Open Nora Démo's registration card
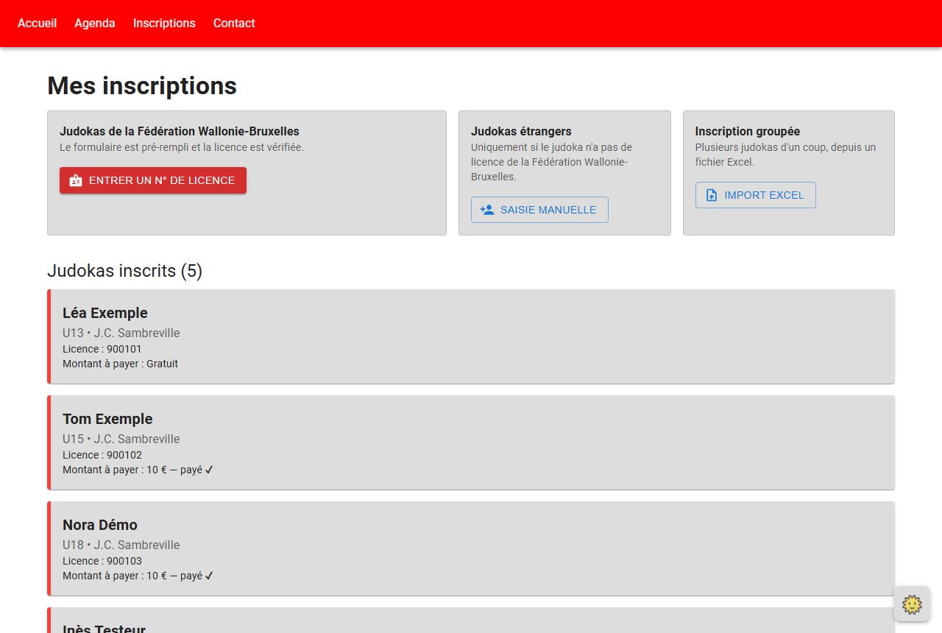This screenshot has width=942, height=633. 471,548
